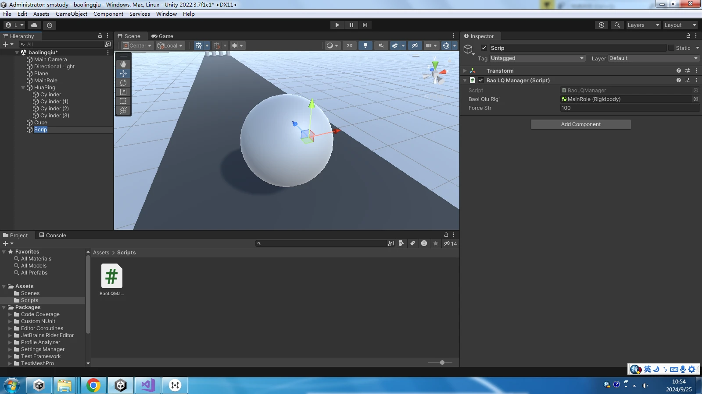702x394 pixels.
Task: Select Cylinder (2) in the Hierarchy
Action: pyautogui.click(x=54, y=109)
